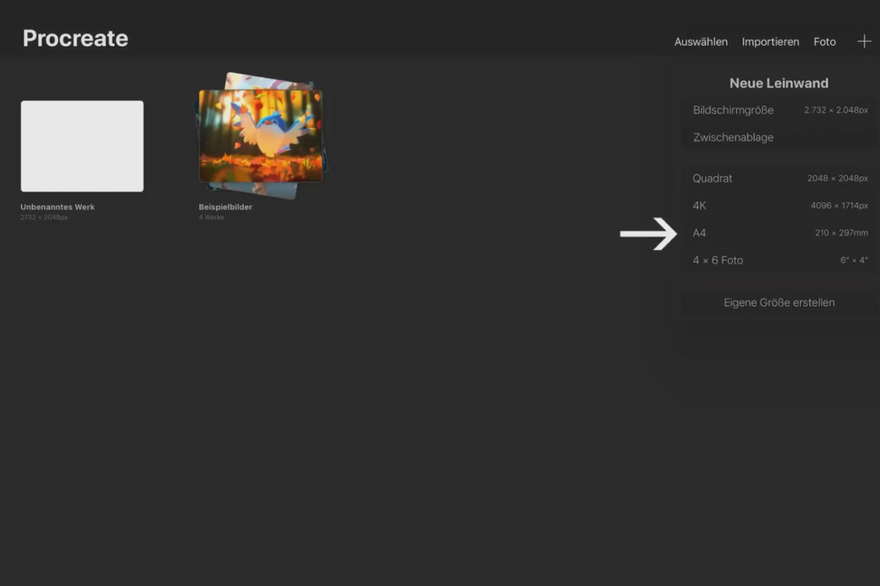
Task: Click the Neue Leinwand panel heading
Action: coord(779,84)
